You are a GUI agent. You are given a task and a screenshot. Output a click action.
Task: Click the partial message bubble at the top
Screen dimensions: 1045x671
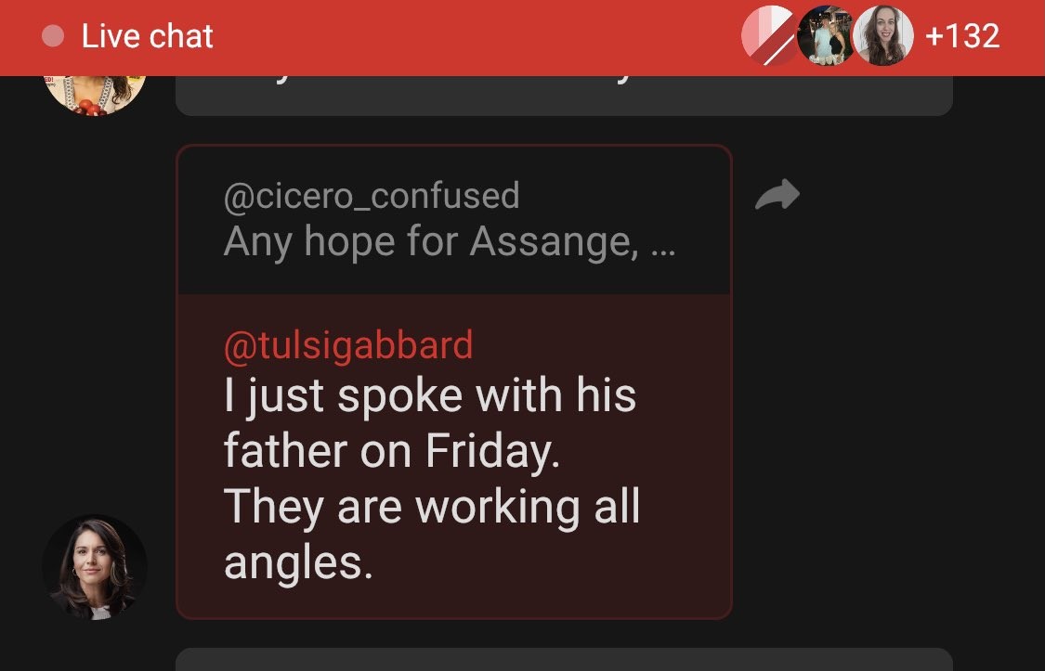click(x=563, y=97)
